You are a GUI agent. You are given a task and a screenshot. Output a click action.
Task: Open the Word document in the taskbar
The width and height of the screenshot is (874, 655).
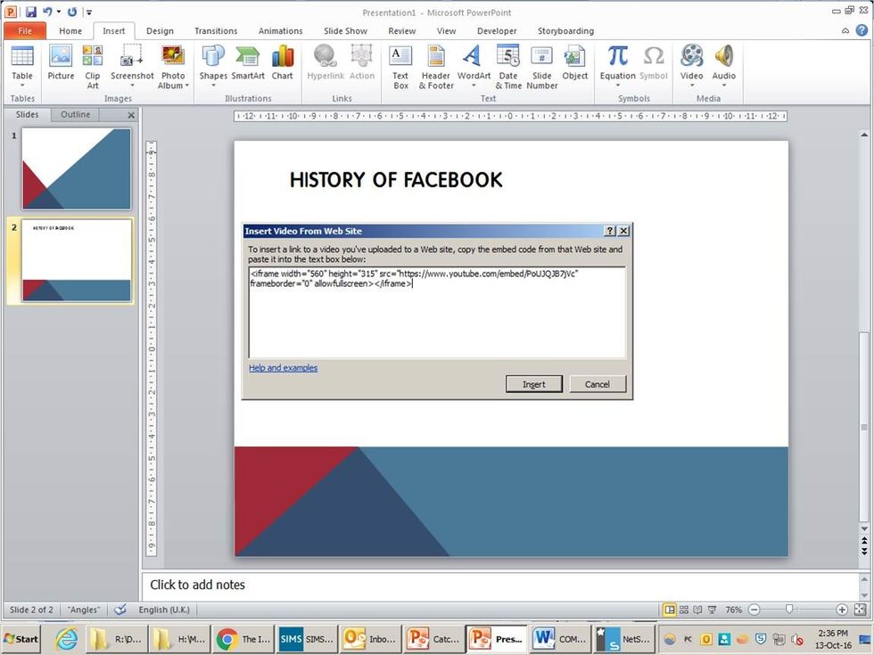560,639
